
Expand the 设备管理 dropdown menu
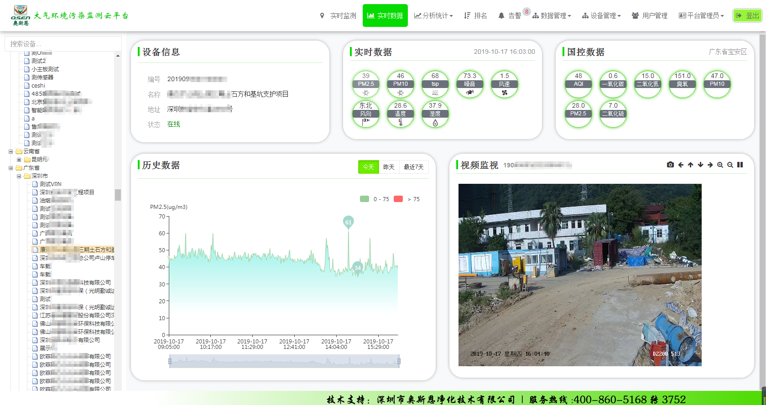coord(601,16)
